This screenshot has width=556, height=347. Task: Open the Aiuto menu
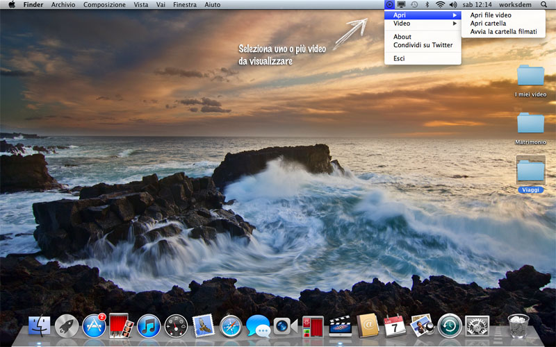pyautogui.click(x=213, y=5)
